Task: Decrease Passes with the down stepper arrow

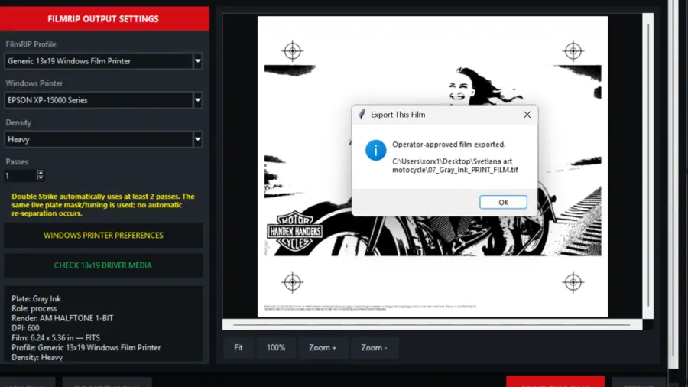Action: point(41,178)
